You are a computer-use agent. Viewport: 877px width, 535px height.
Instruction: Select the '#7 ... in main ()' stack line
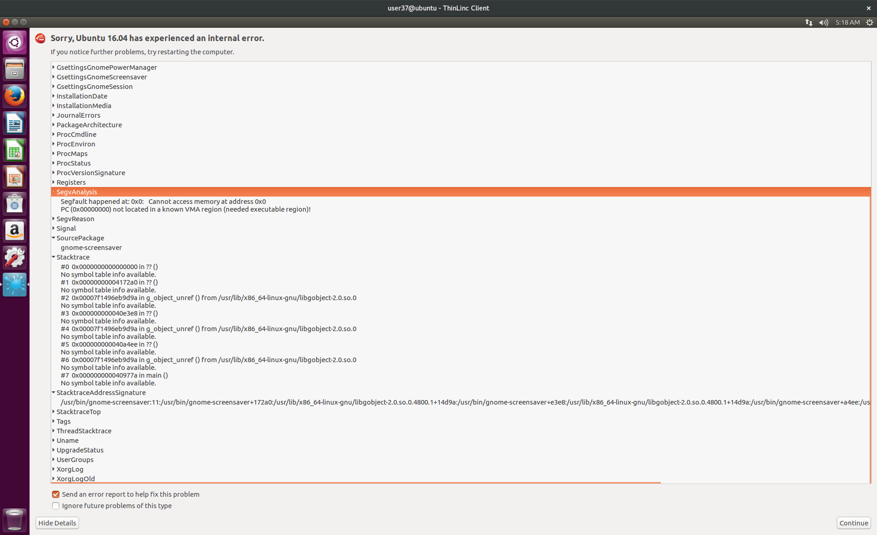click(114, 375)
